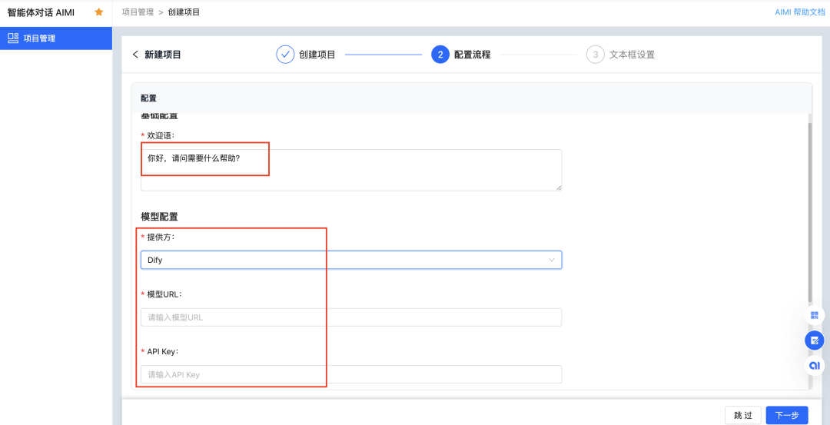Click the floating blue feedback note icon
Viewport: 830px width, 425px height.
coord(814,340)
